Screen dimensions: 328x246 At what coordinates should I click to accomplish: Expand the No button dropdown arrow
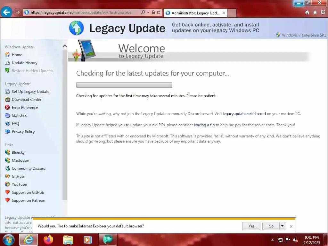pyautogui.click(x=282, y=226)
